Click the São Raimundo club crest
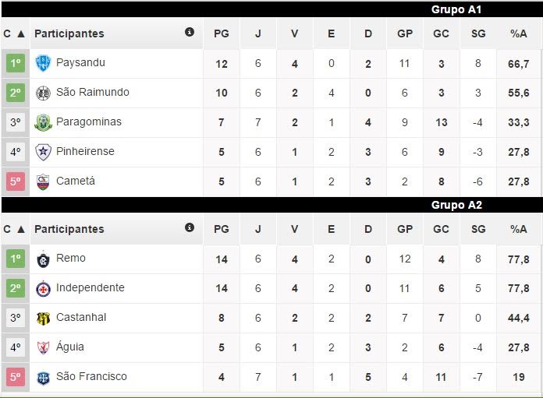The image size is (543, 398). pos(43,93)
